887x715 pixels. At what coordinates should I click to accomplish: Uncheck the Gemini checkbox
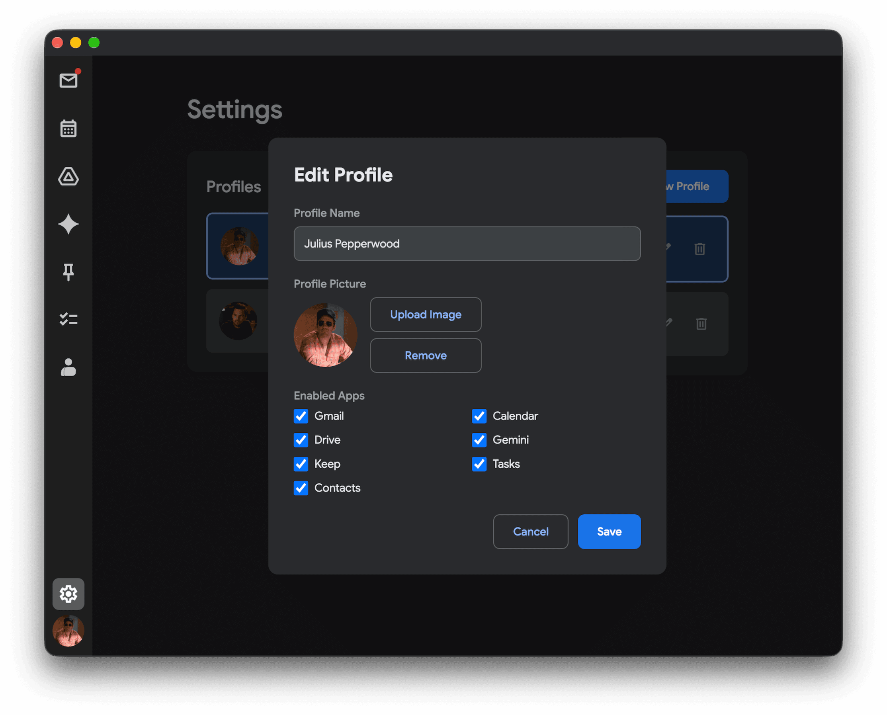(479, 440)
